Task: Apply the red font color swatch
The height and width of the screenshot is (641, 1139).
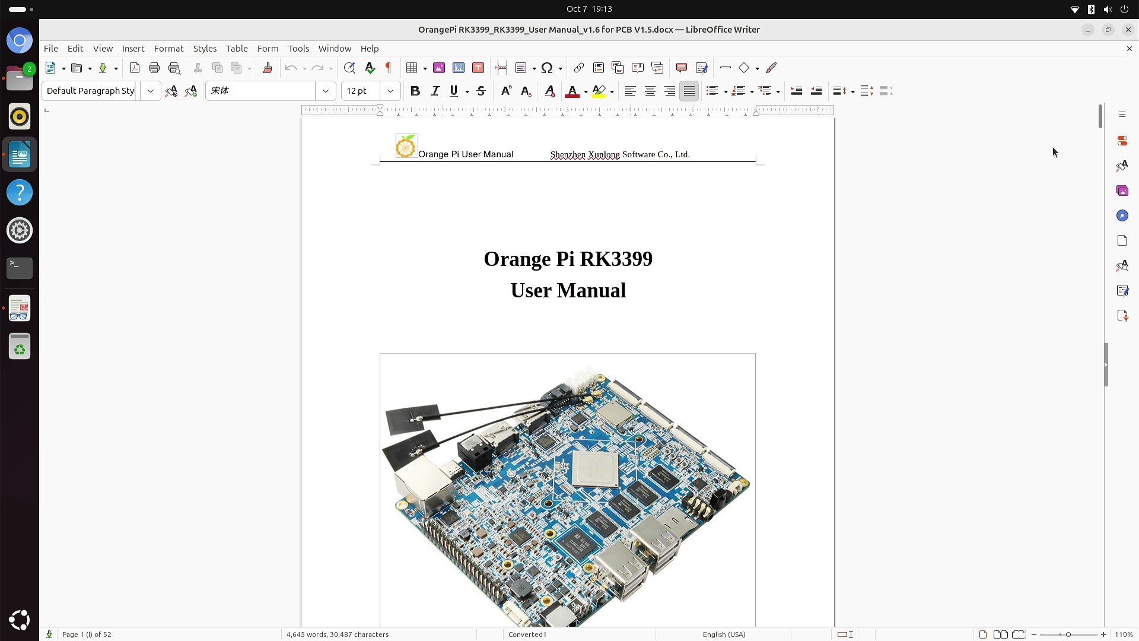Action: [x=572, y=91]
